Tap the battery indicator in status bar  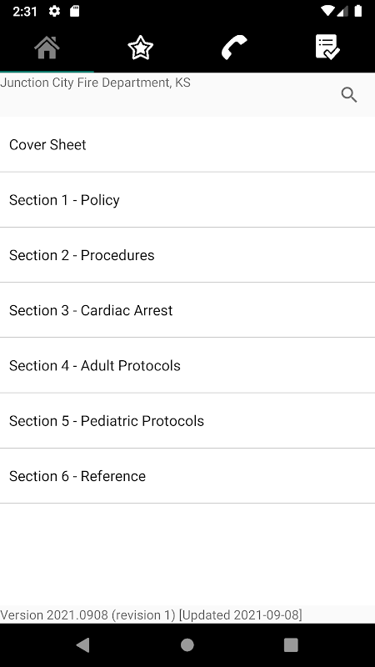point(358,11)
